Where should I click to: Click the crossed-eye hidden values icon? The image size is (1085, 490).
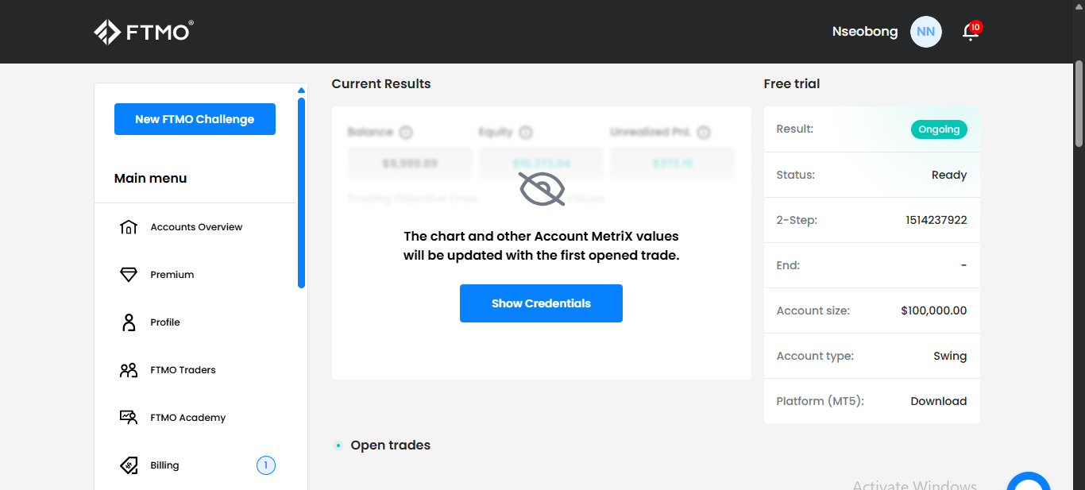[x=542, y=189]
